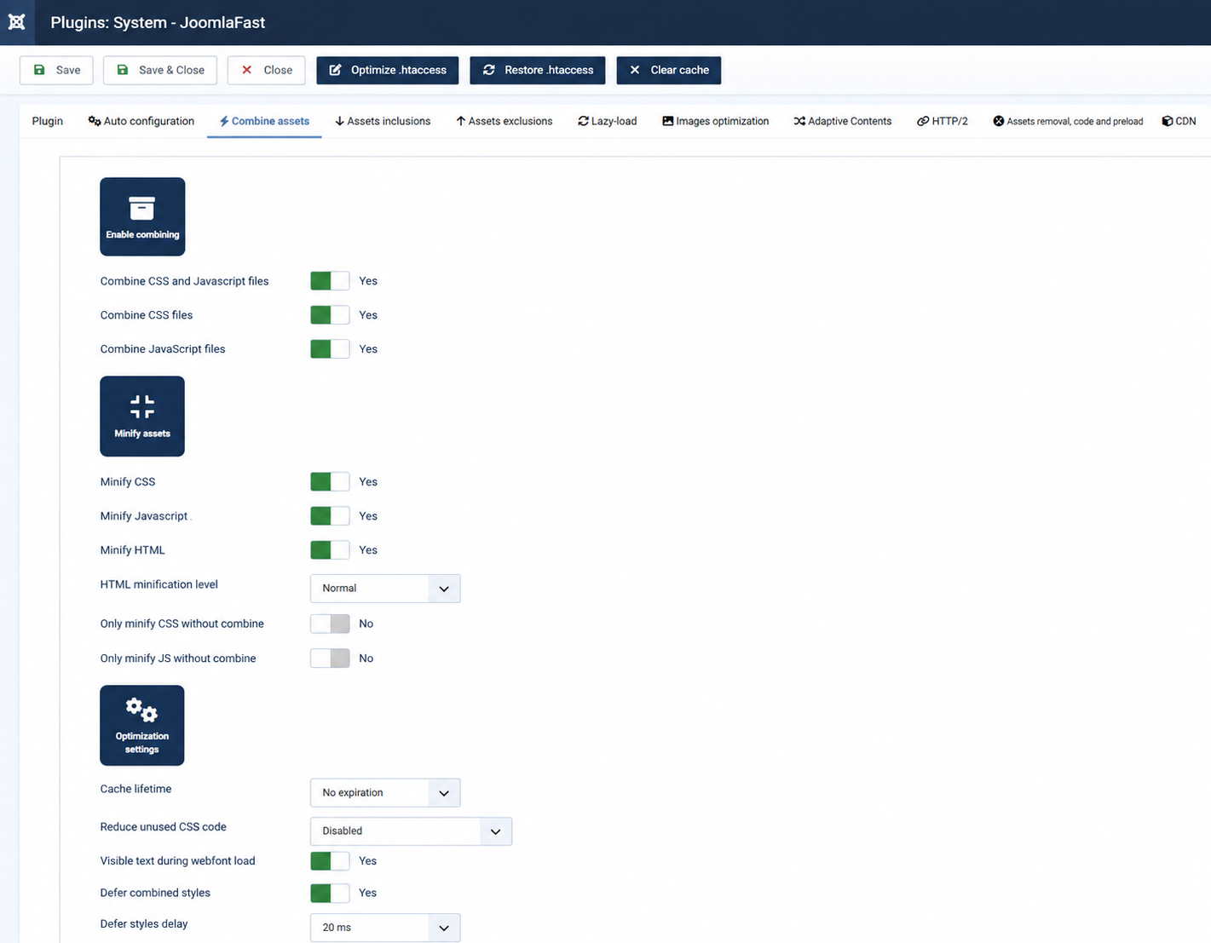Turn off Combine JavaScript files switch

330,349
